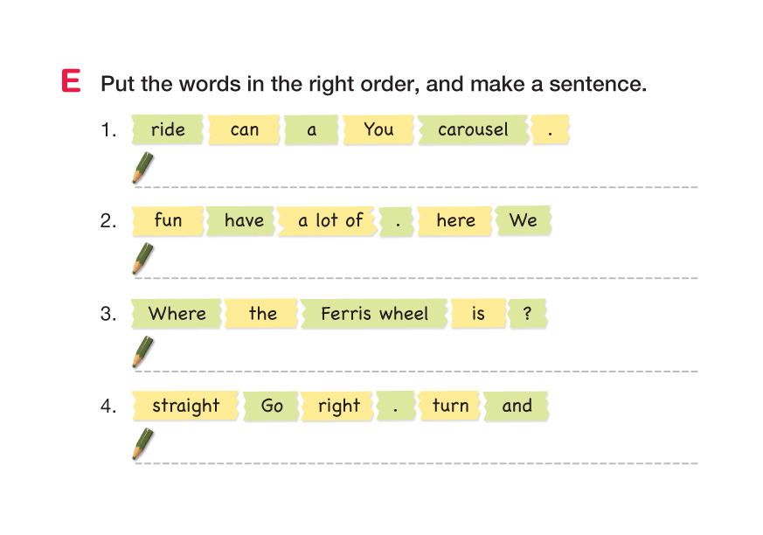Screen dimensions: 763x535
Task: Select the "fun" word tile
Action: pyautogui.click(x=168, y=221)
